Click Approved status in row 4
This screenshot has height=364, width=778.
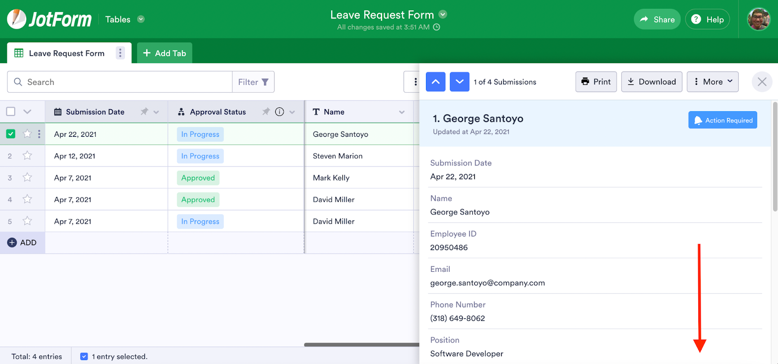(x=198, y=200)
